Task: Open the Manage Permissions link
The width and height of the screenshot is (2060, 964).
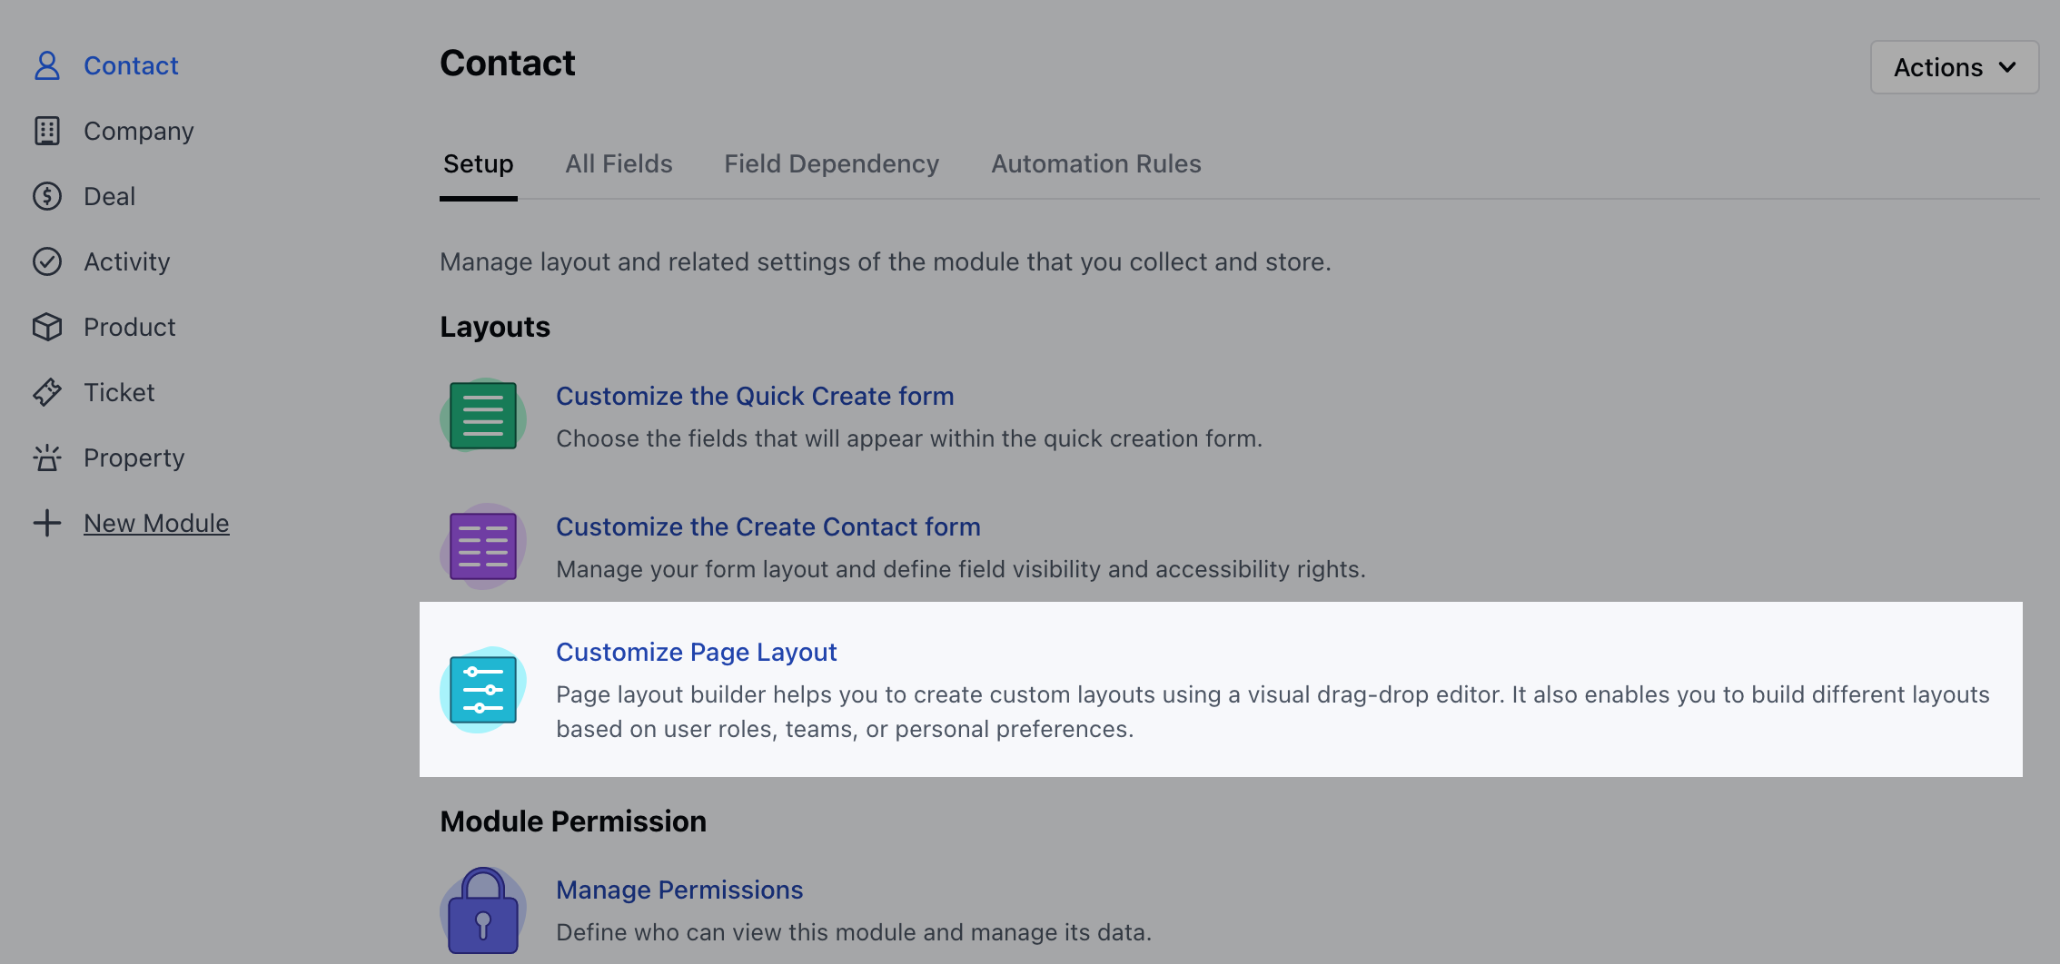Action: click(x=679, y=890)
